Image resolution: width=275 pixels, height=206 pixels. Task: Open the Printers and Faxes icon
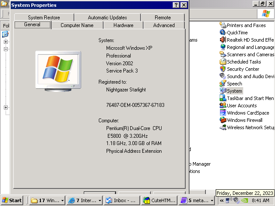click(223, 25)
